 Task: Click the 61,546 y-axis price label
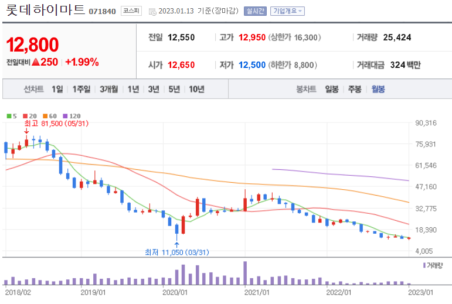coord(426,166)
